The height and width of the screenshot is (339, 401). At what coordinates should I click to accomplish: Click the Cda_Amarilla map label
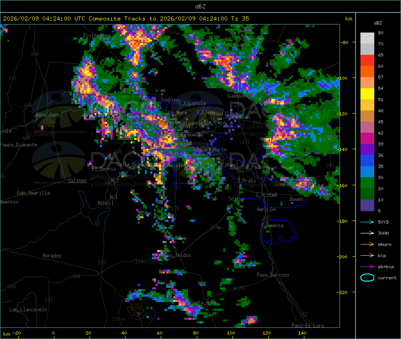(33, 193)
